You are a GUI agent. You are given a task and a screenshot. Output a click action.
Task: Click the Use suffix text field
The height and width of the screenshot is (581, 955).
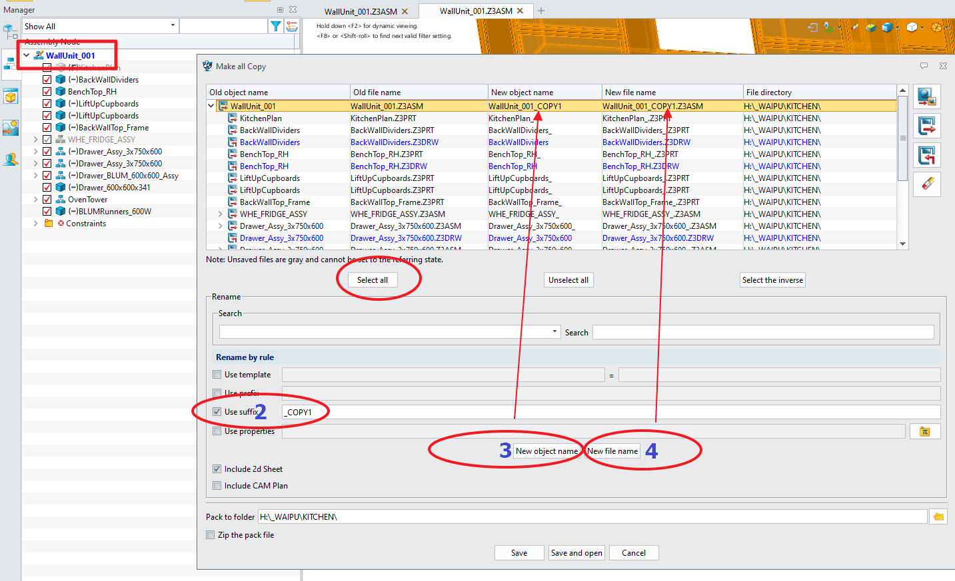(611, 412)
